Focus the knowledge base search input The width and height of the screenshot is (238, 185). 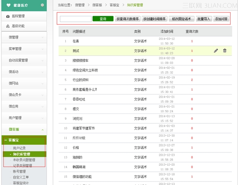point(76,19)
